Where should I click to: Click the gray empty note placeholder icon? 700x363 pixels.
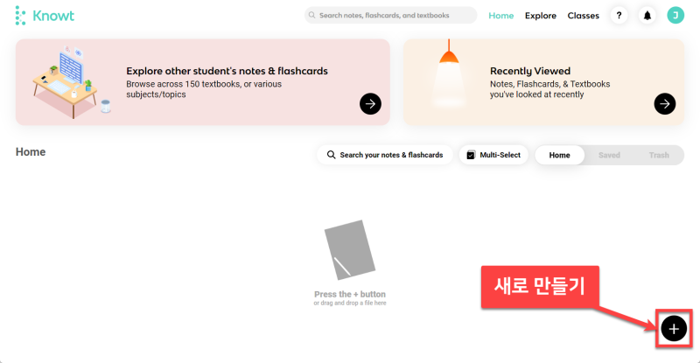[x=349, y=250]
